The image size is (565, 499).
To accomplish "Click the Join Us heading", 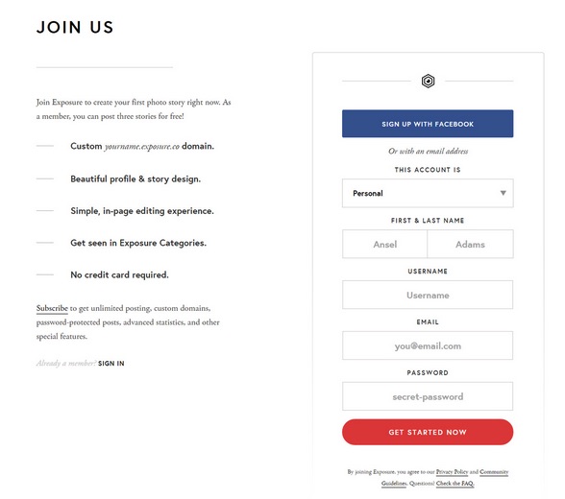I will pos(75,27).
